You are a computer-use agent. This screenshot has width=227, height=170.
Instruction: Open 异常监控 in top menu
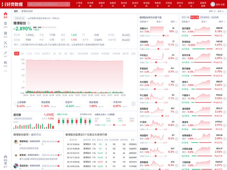(x=169, y=4)
